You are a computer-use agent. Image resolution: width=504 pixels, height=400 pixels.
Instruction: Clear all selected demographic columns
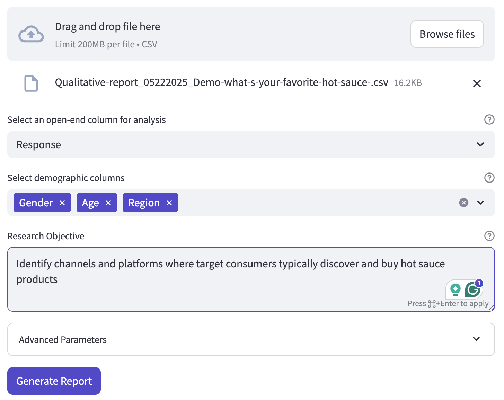coord(464,203)
